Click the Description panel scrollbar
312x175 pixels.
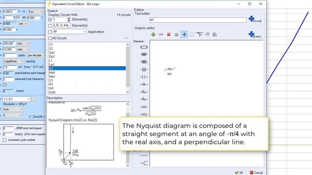pyautogui.click(x=128, y=135)
